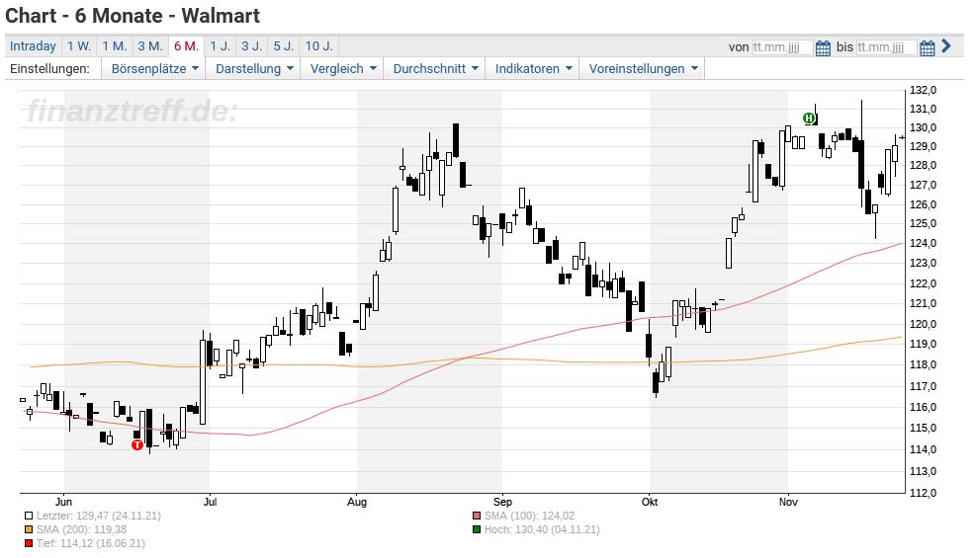
Task: Click the 'Okt' x-axis label
Action: pos(650,502)
